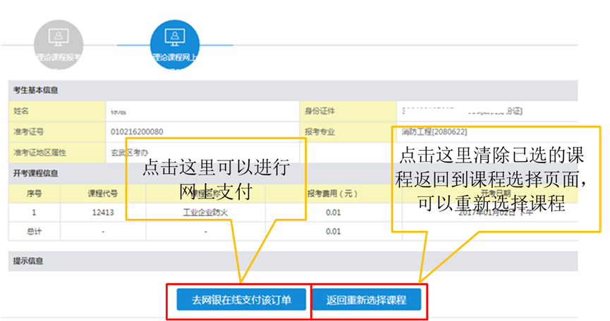Screen dimensions: 610x321
Task: Click the 消防工程[2080622] major value
Action: pyautogui.click(x=434, y=132)
